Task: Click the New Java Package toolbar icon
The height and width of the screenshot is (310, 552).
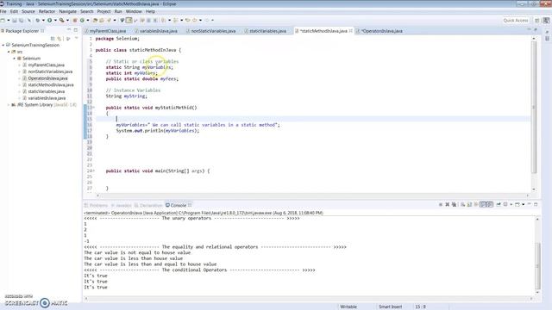Action: tap(75, 21)
